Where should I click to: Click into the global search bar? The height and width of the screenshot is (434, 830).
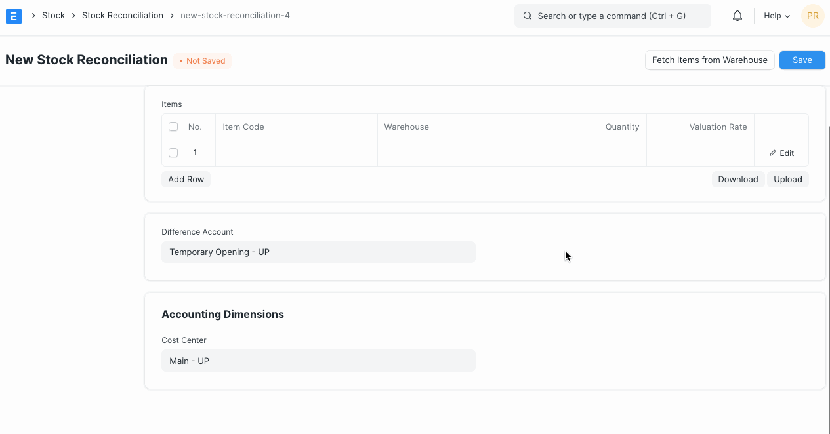tap(610, 15)
